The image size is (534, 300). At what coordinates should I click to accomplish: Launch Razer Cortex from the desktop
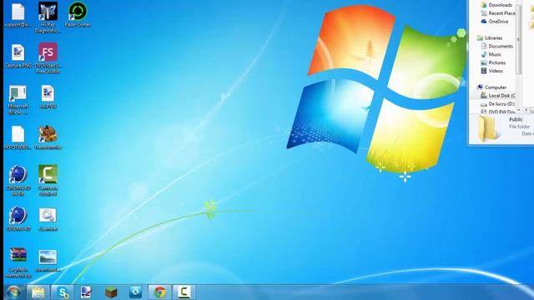pos(78,15)
